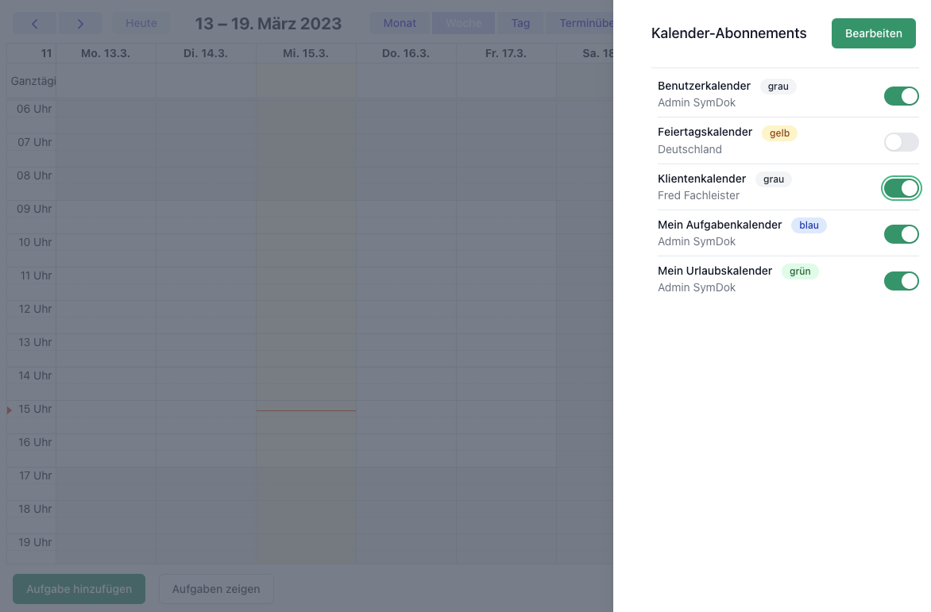Click the grau color badge of Benutzerkalender
The height and width of the screenshot is (612, 931).
778,87
